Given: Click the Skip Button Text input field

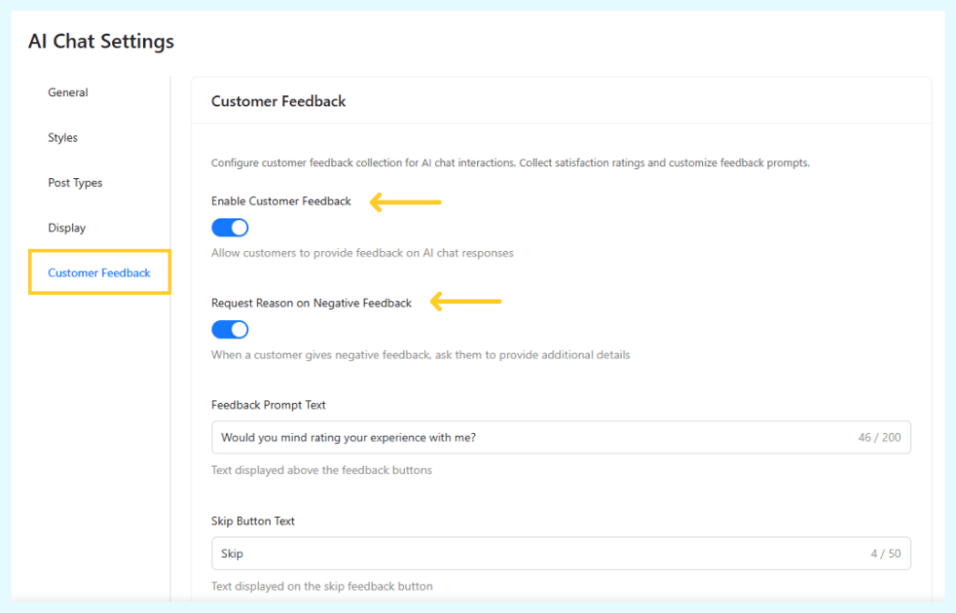Looking at the screenshot, I should point(467,552).
